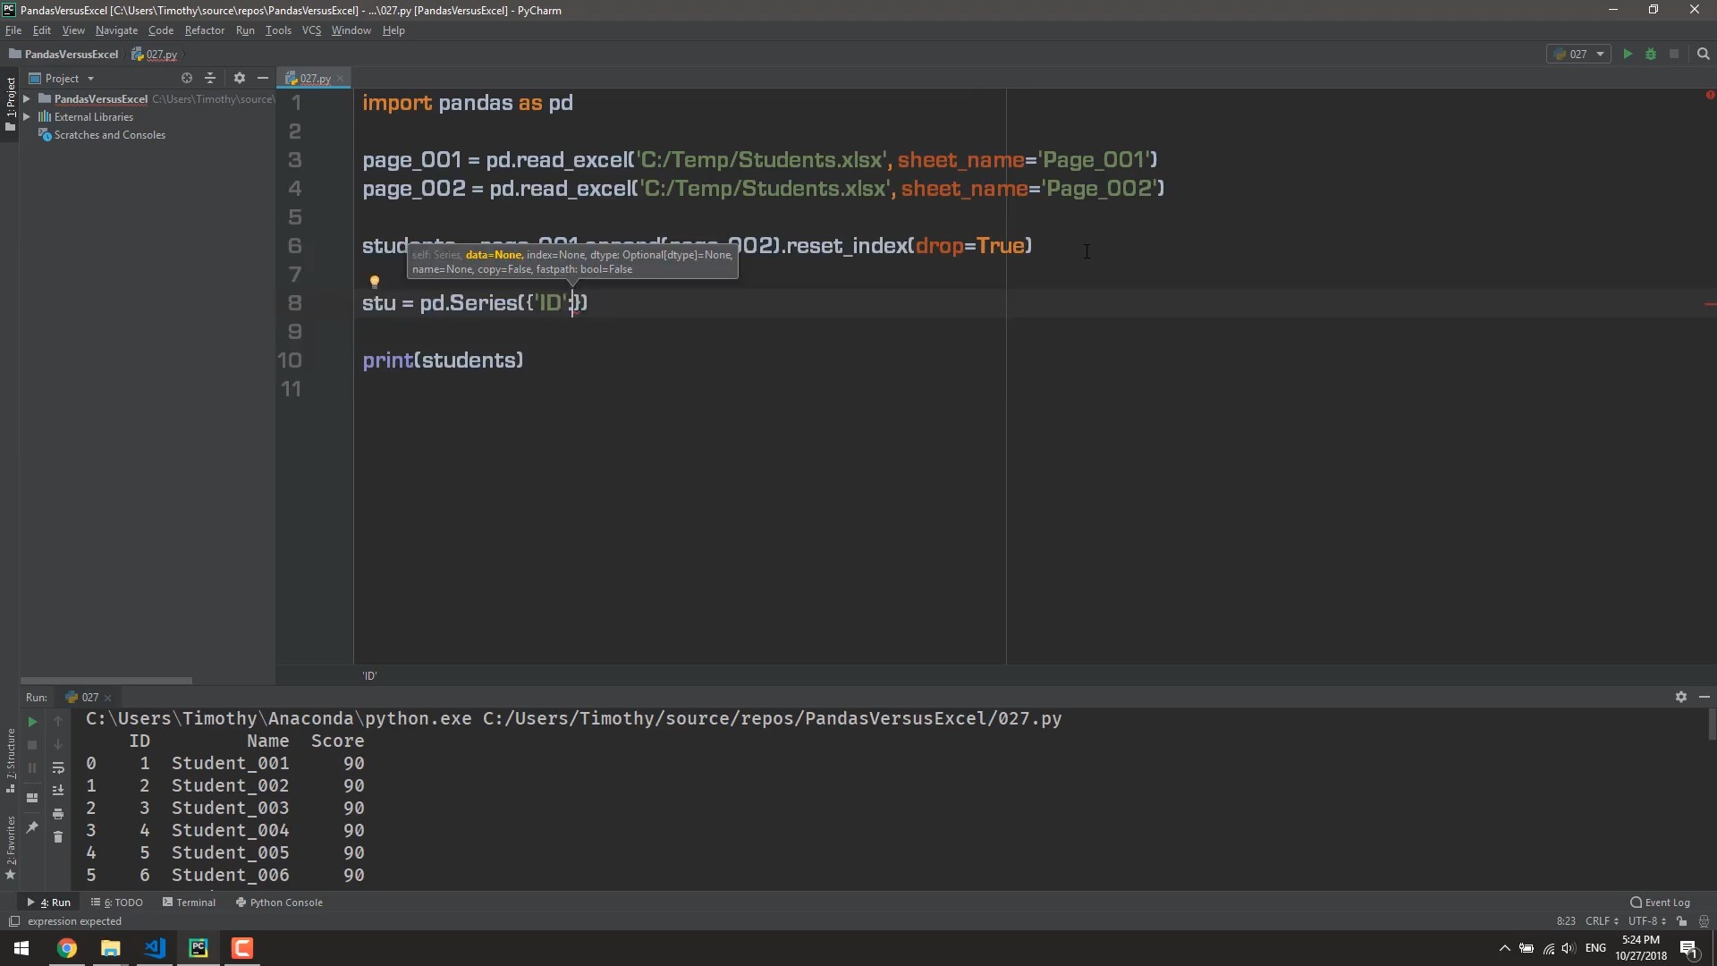This screenshot has width=1717, height=966.
Task: Open the Code menu
Action: pyautogui.click(x=161, y=30)
